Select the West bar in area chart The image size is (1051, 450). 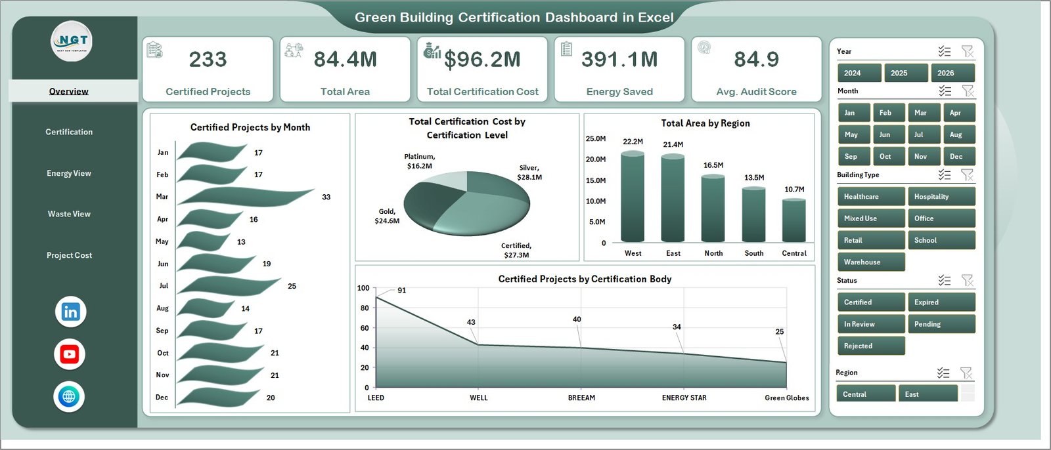point(633,197)
